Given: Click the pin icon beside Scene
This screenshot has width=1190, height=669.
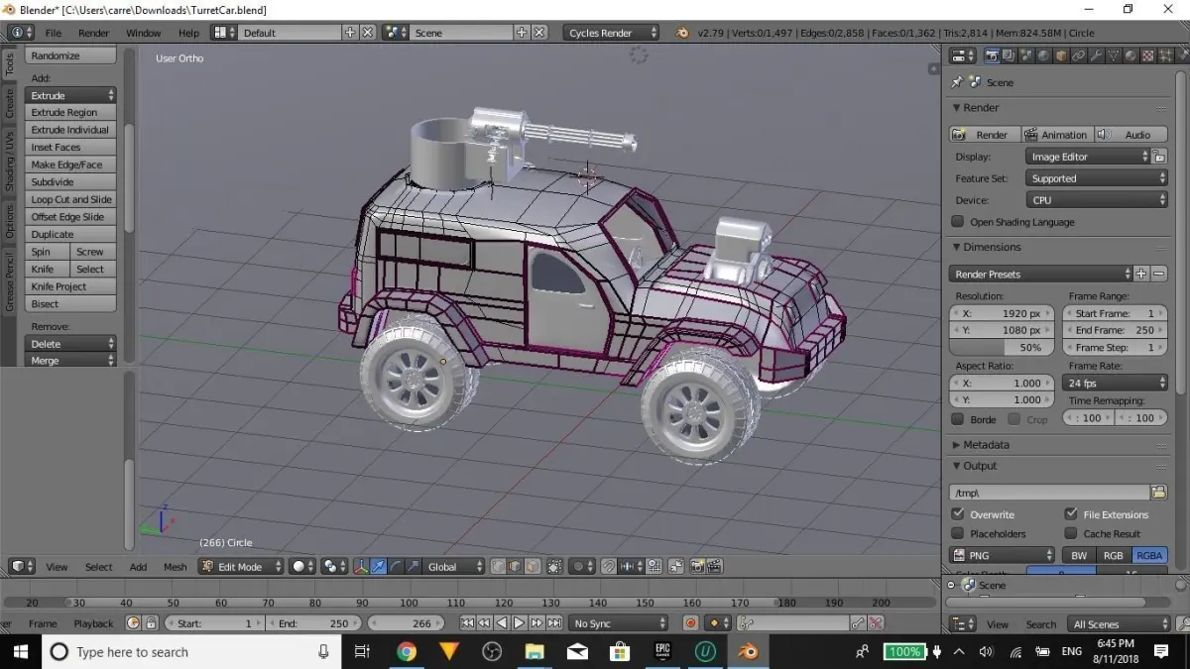Looking at the screenshot, I should click(957, 82).
